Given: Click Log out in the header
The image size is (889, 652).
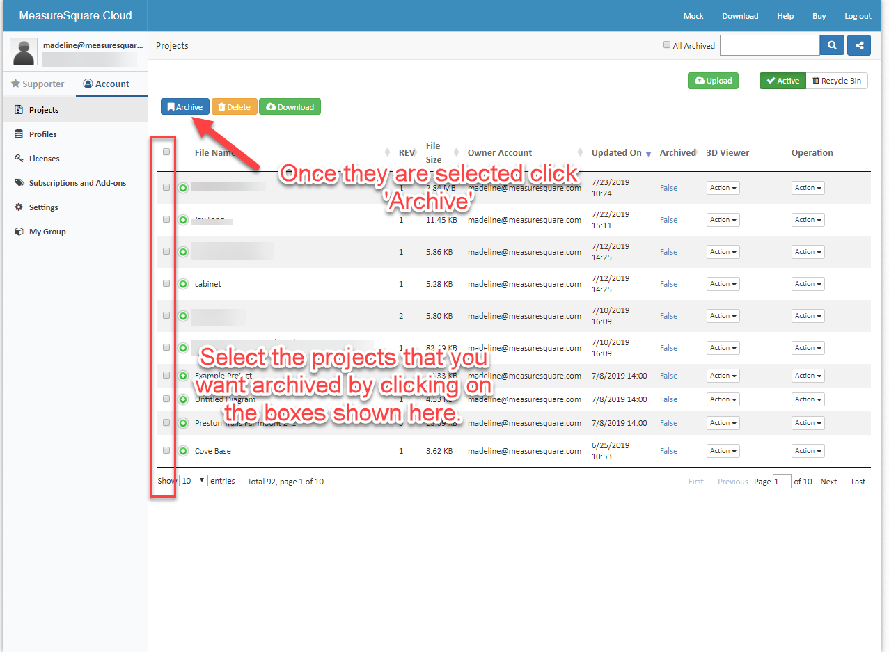Looking at the screenshot, I should point(858,16).
